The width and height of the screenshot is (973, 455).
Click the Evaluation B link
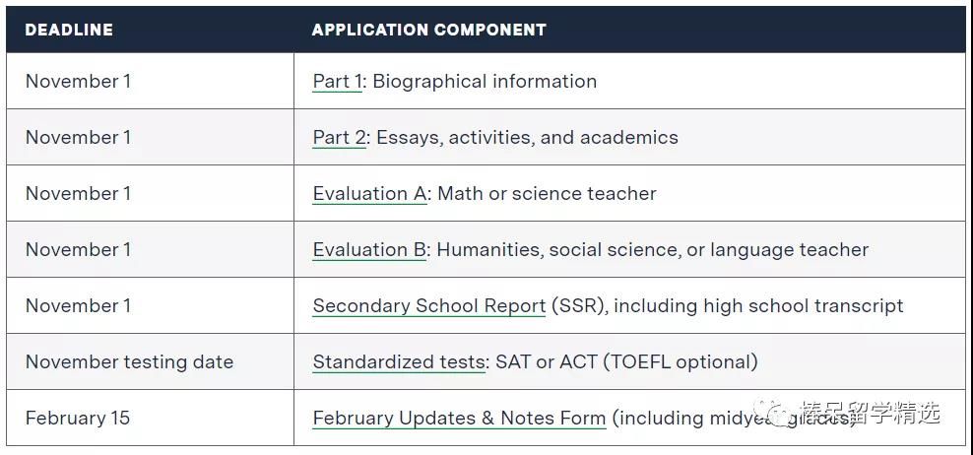coord(369,249)
